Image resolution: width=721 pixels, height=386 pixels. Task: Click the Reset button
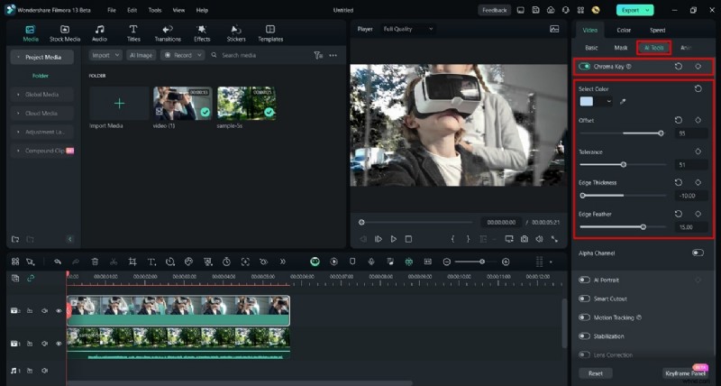point(596,373)
